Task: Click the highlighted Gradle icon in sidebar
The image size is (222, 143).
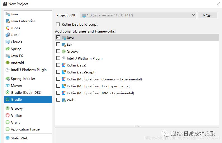Action: (8, 99)
